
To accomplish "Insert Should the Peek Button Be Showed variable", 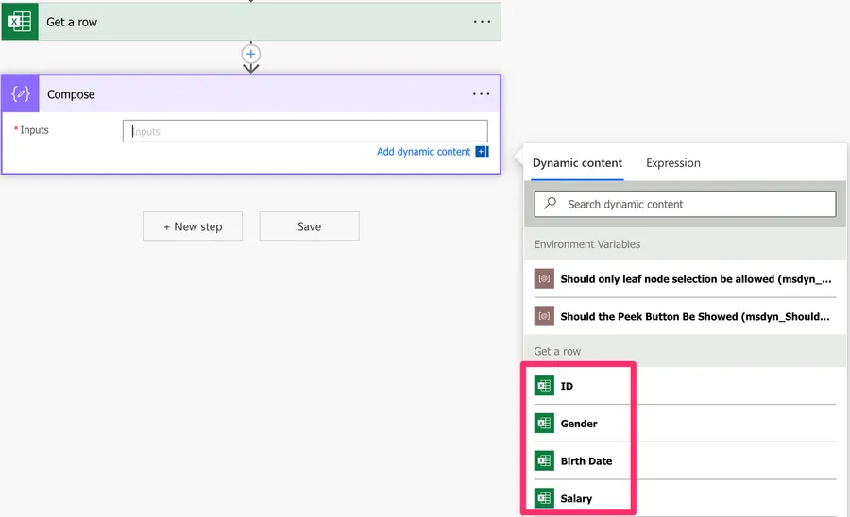I will [x=694, y=317].
